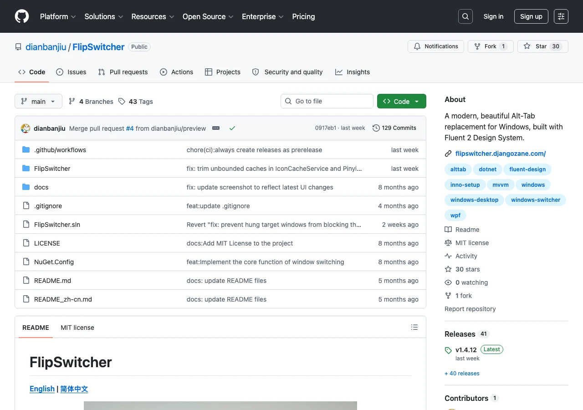
Task: Open 129 Commits history
Action: 394,128
